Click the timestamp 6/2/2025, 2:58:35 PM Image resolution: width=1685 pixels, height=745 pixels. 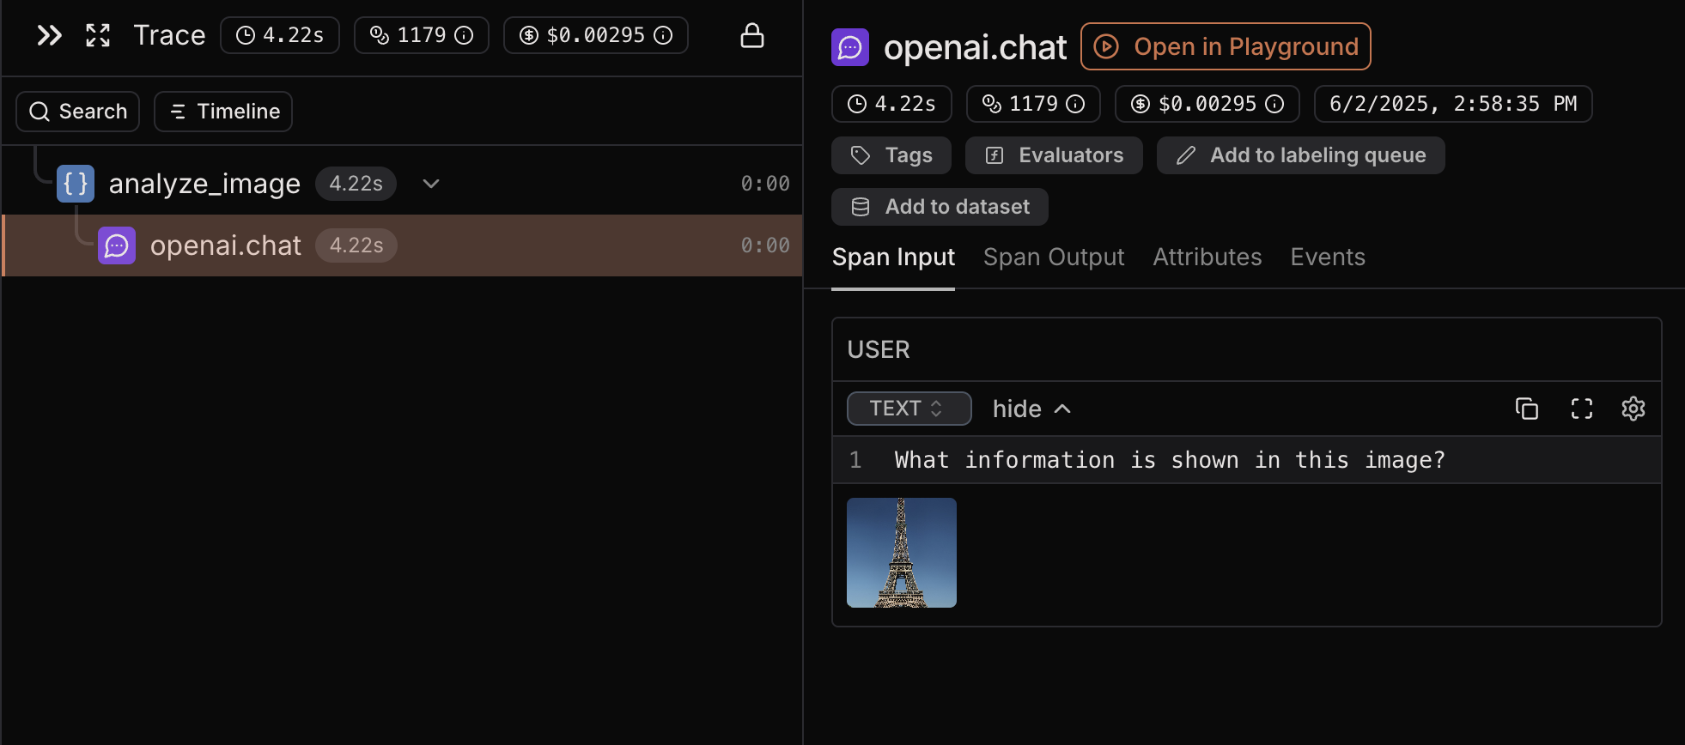(1453, 104)
